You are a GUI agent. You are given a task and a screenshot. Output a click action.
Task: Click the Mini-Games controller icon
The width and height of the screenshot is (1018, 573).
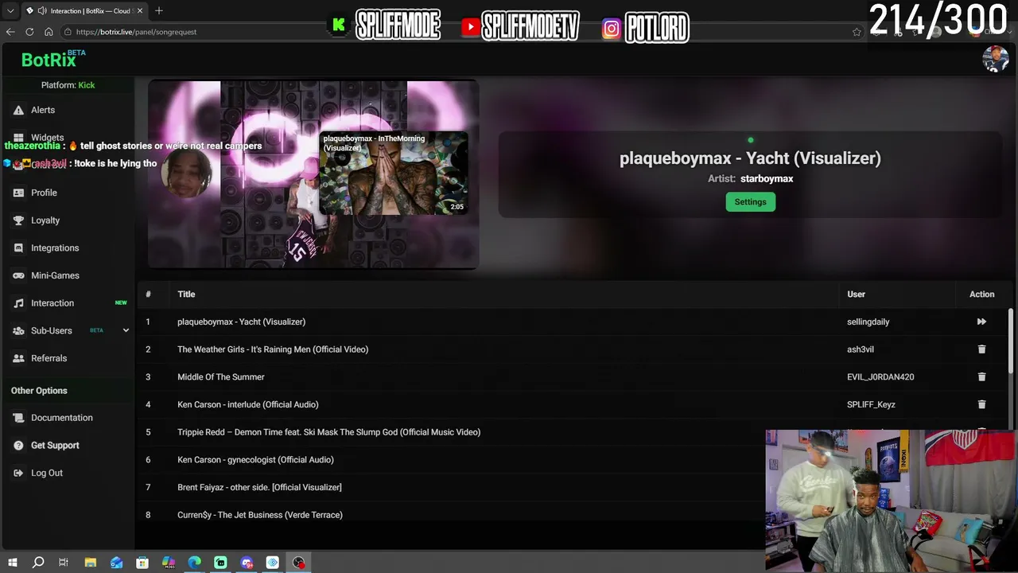point(18,275)
